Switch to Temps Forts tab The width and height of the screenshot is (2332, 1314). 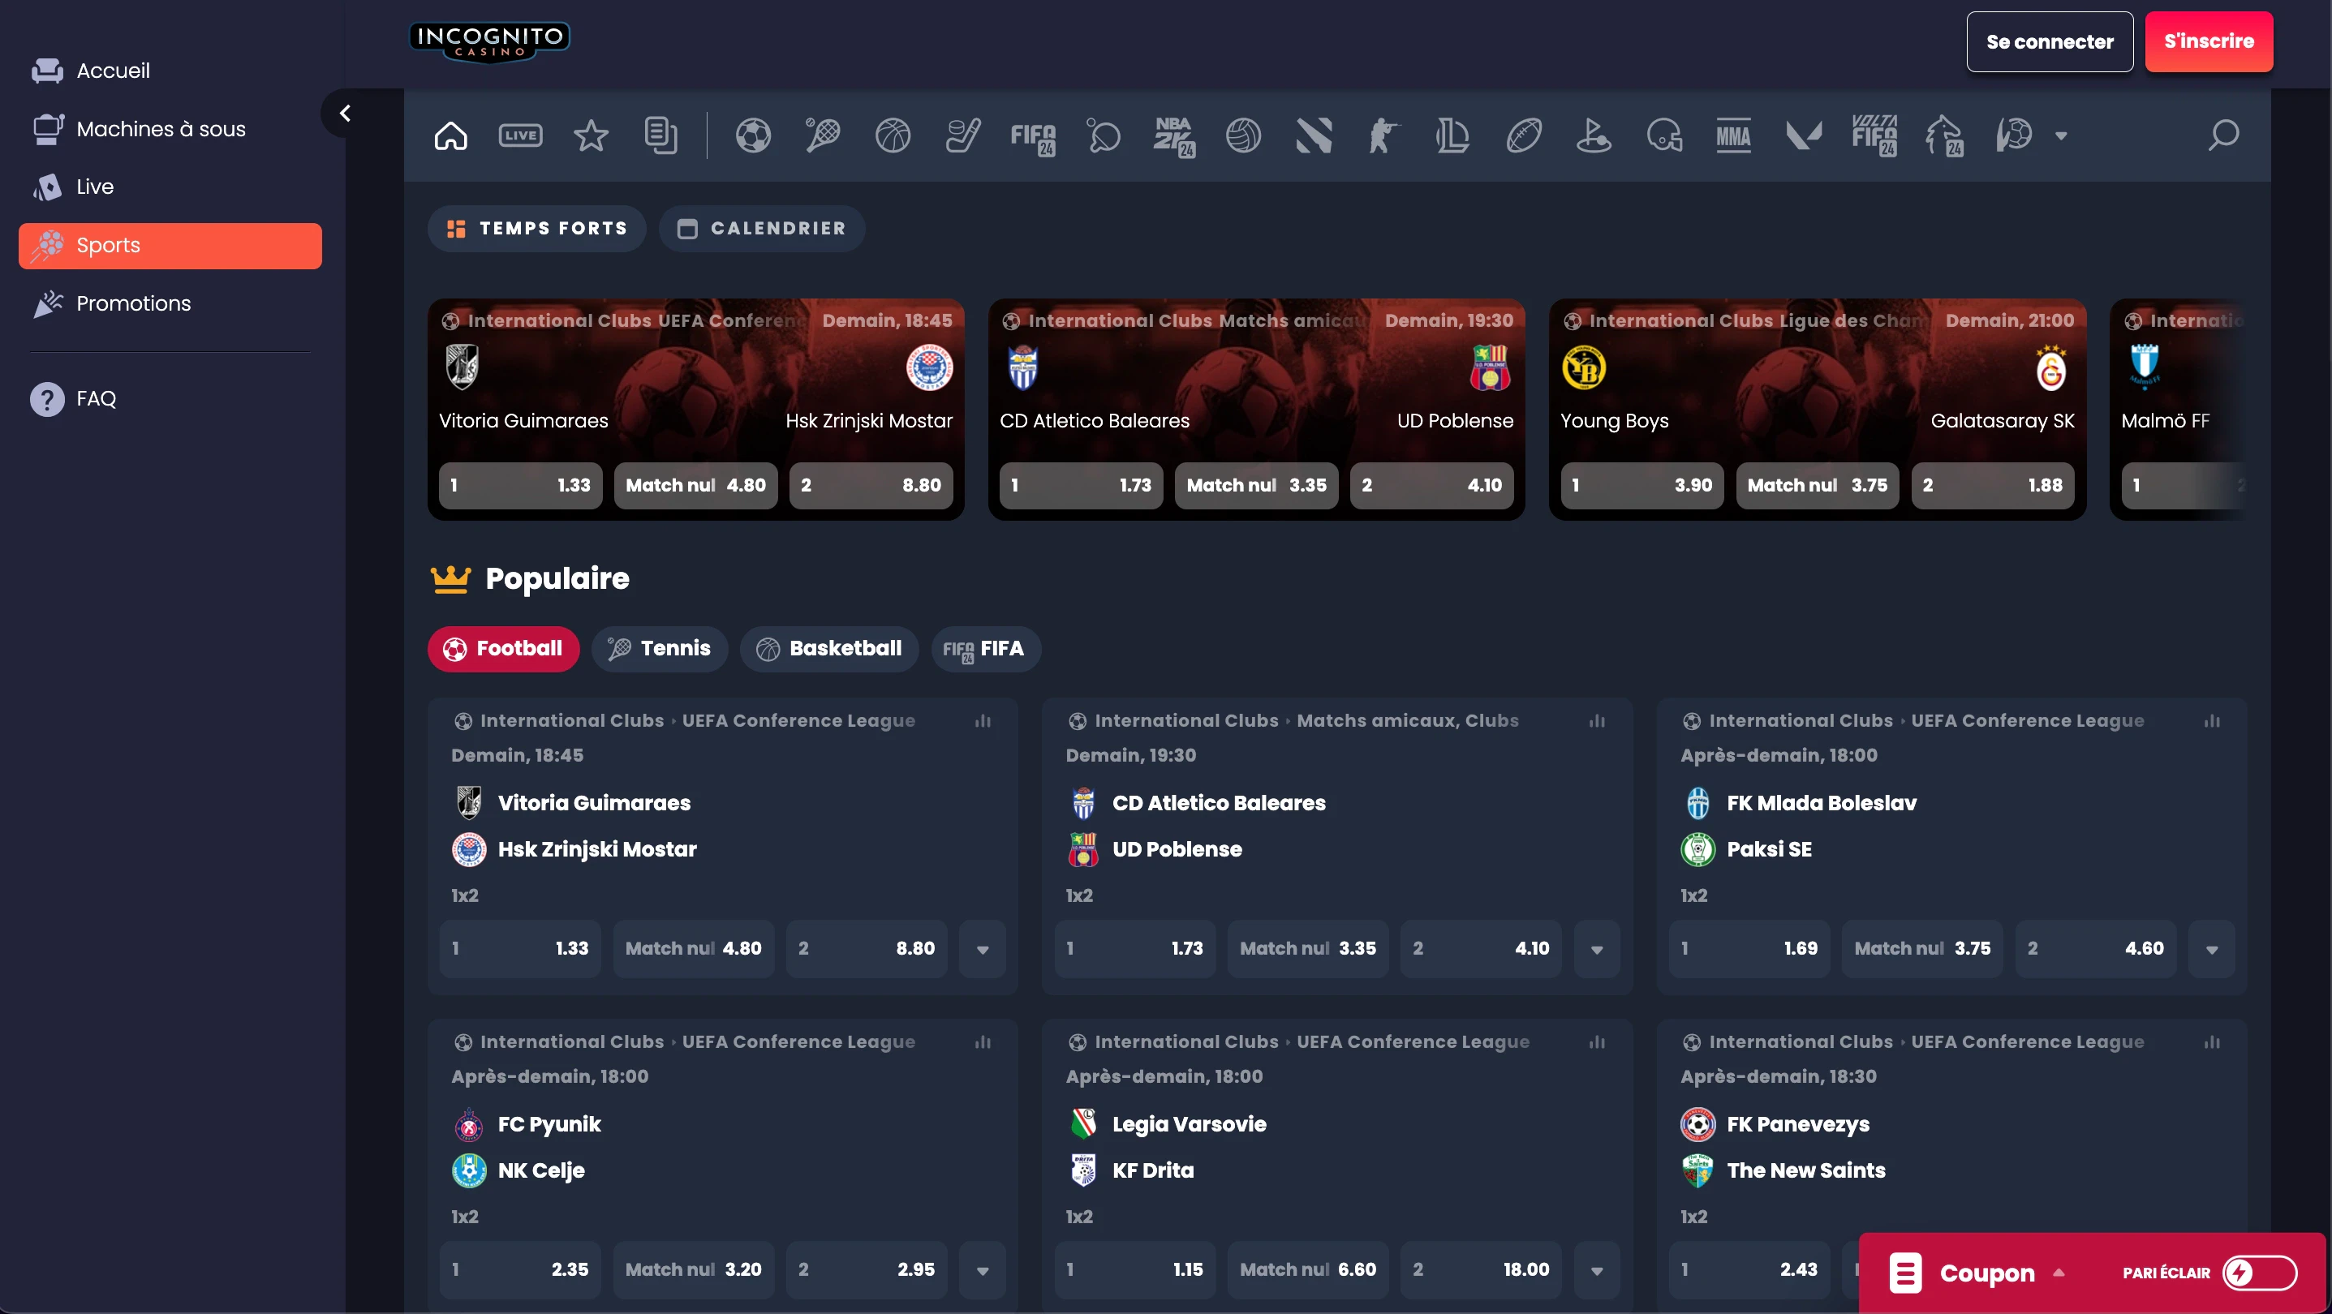[x=537, y=229]
